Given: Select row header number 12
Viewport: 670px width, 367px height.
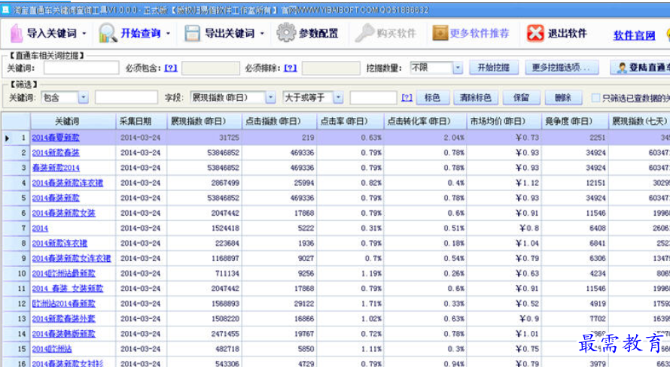Looking at the screenshot, I should click(x=17, y=303).
